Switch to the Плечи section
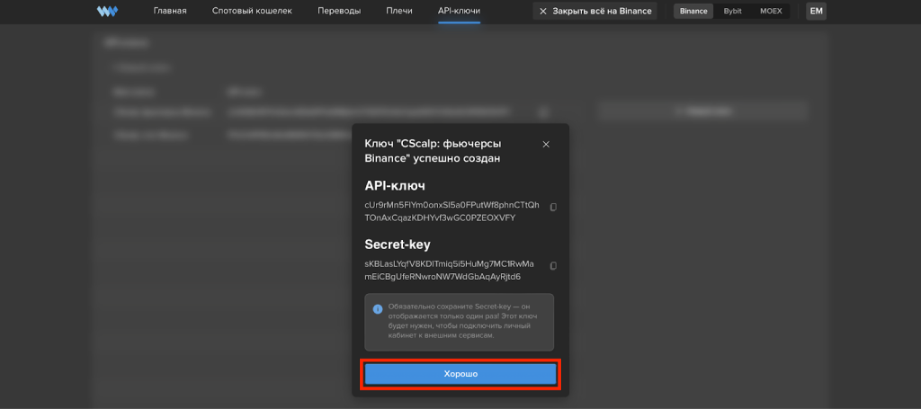The image size is (921, 409). [399, 11]
